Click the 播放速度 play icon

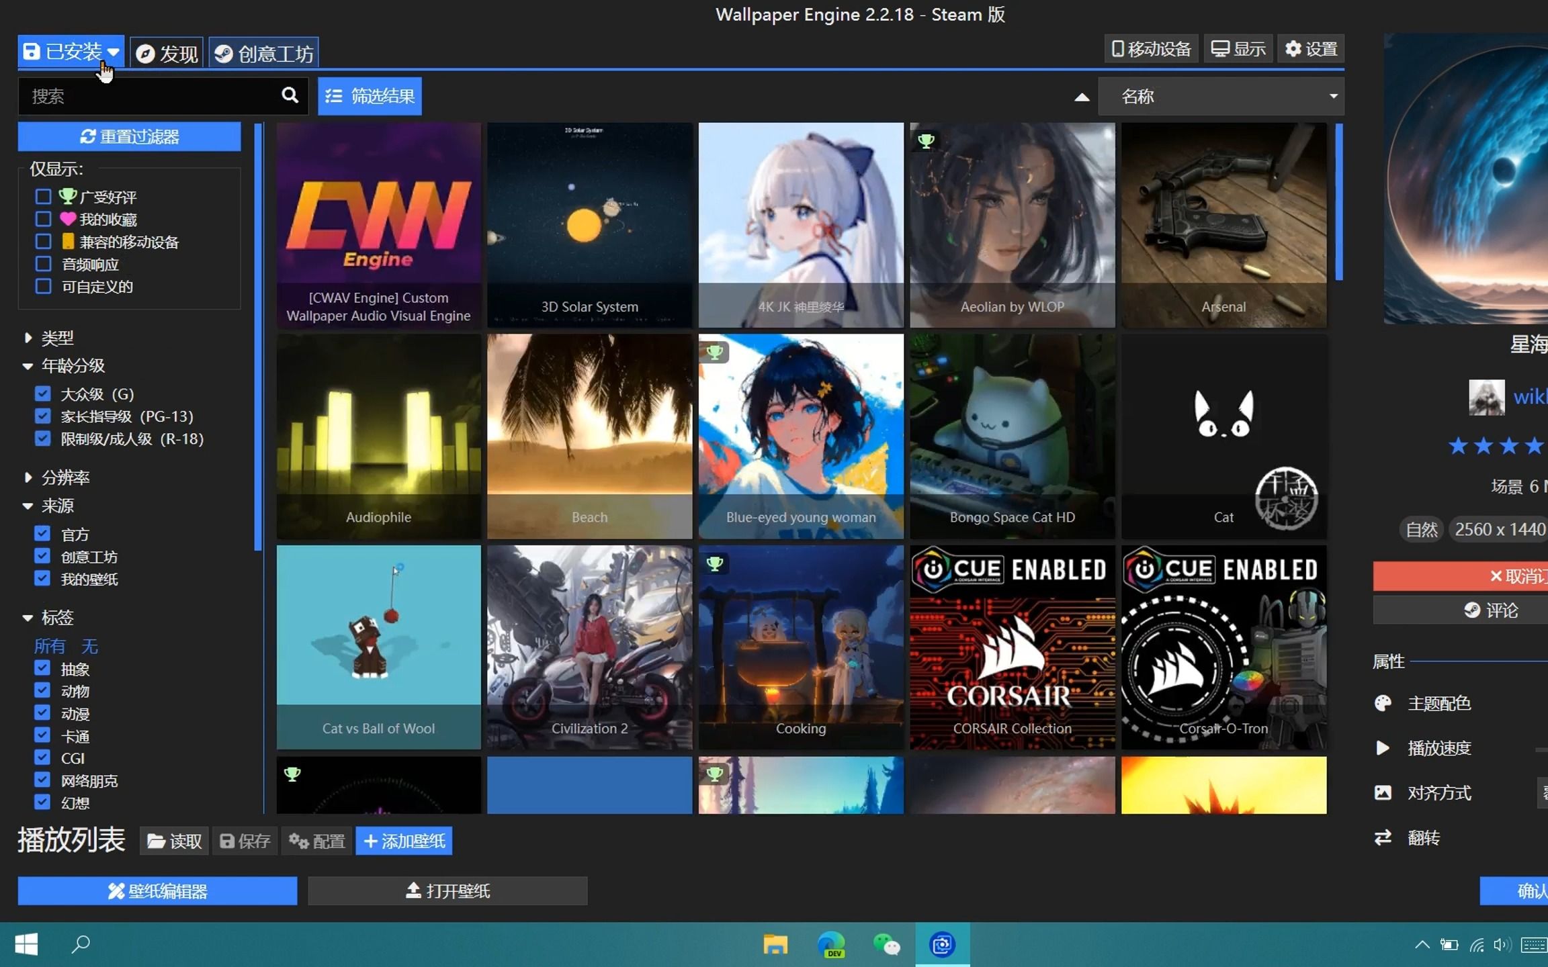[x=1383, y=747]
